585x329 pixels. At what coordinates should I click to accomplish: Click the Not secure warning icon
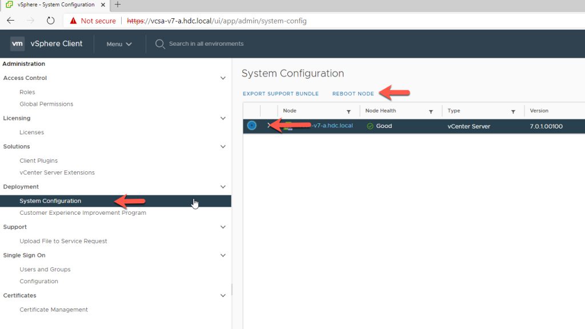tap(73, 21)
